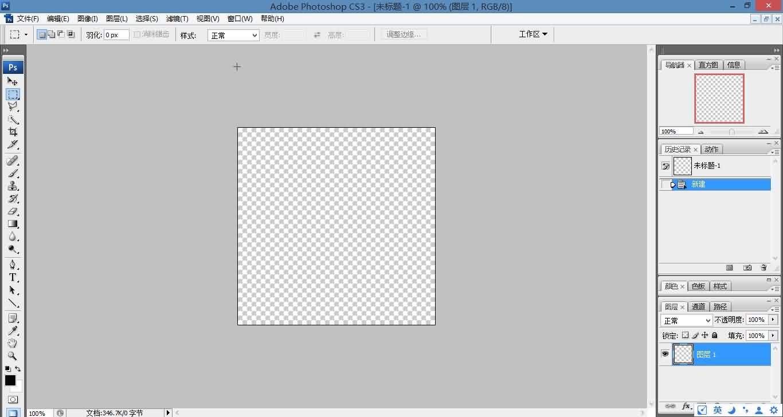Select the Healing Brush tool
The height and width of the screenshot is (417, 783).
click(13, 160)
